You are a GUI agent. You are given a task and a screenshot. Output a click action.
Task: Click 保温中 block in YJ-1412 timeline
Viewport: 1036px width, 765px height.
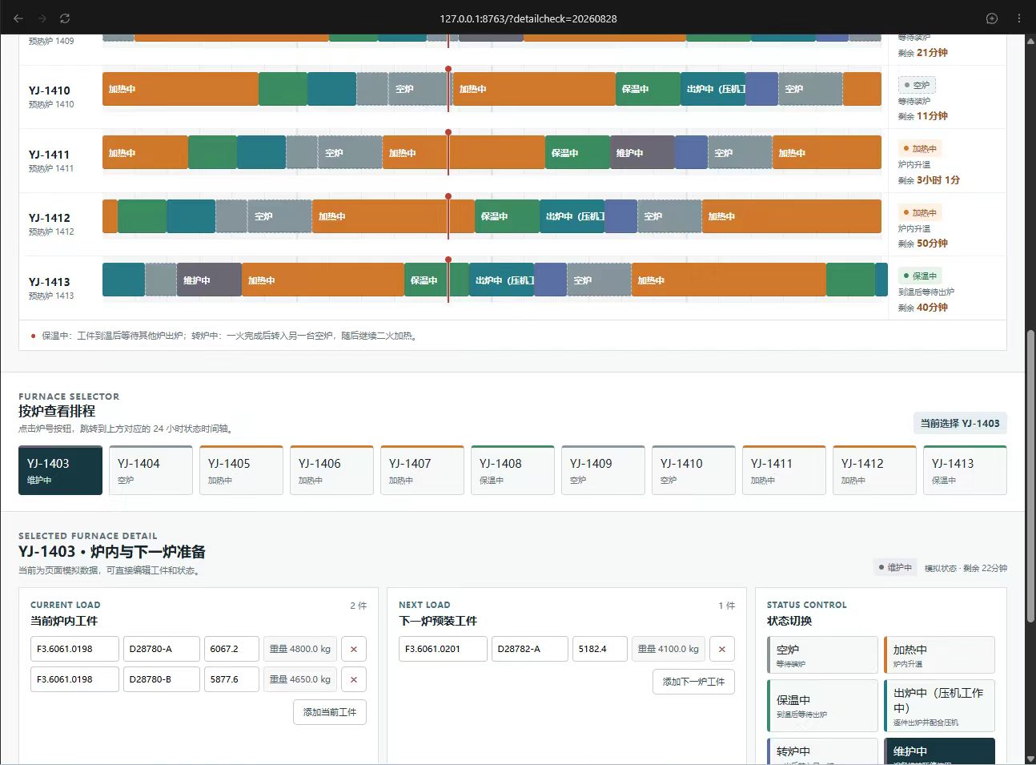point(507,216)
